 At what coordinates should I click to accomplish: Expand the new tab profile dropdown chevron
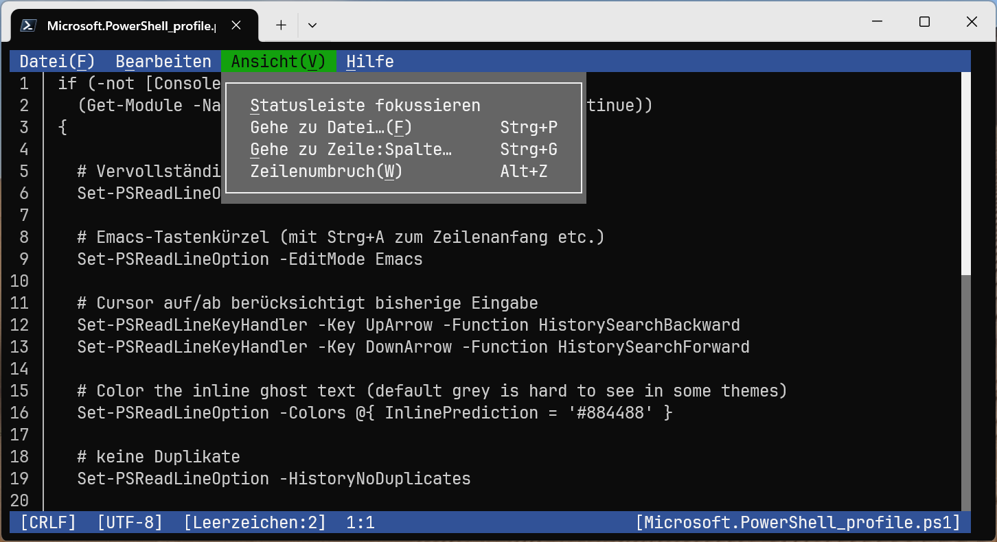[x=312, y=25]
